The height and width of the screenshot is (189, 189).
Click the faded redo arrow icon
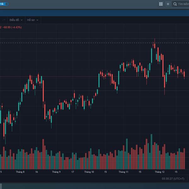(3, 20)
